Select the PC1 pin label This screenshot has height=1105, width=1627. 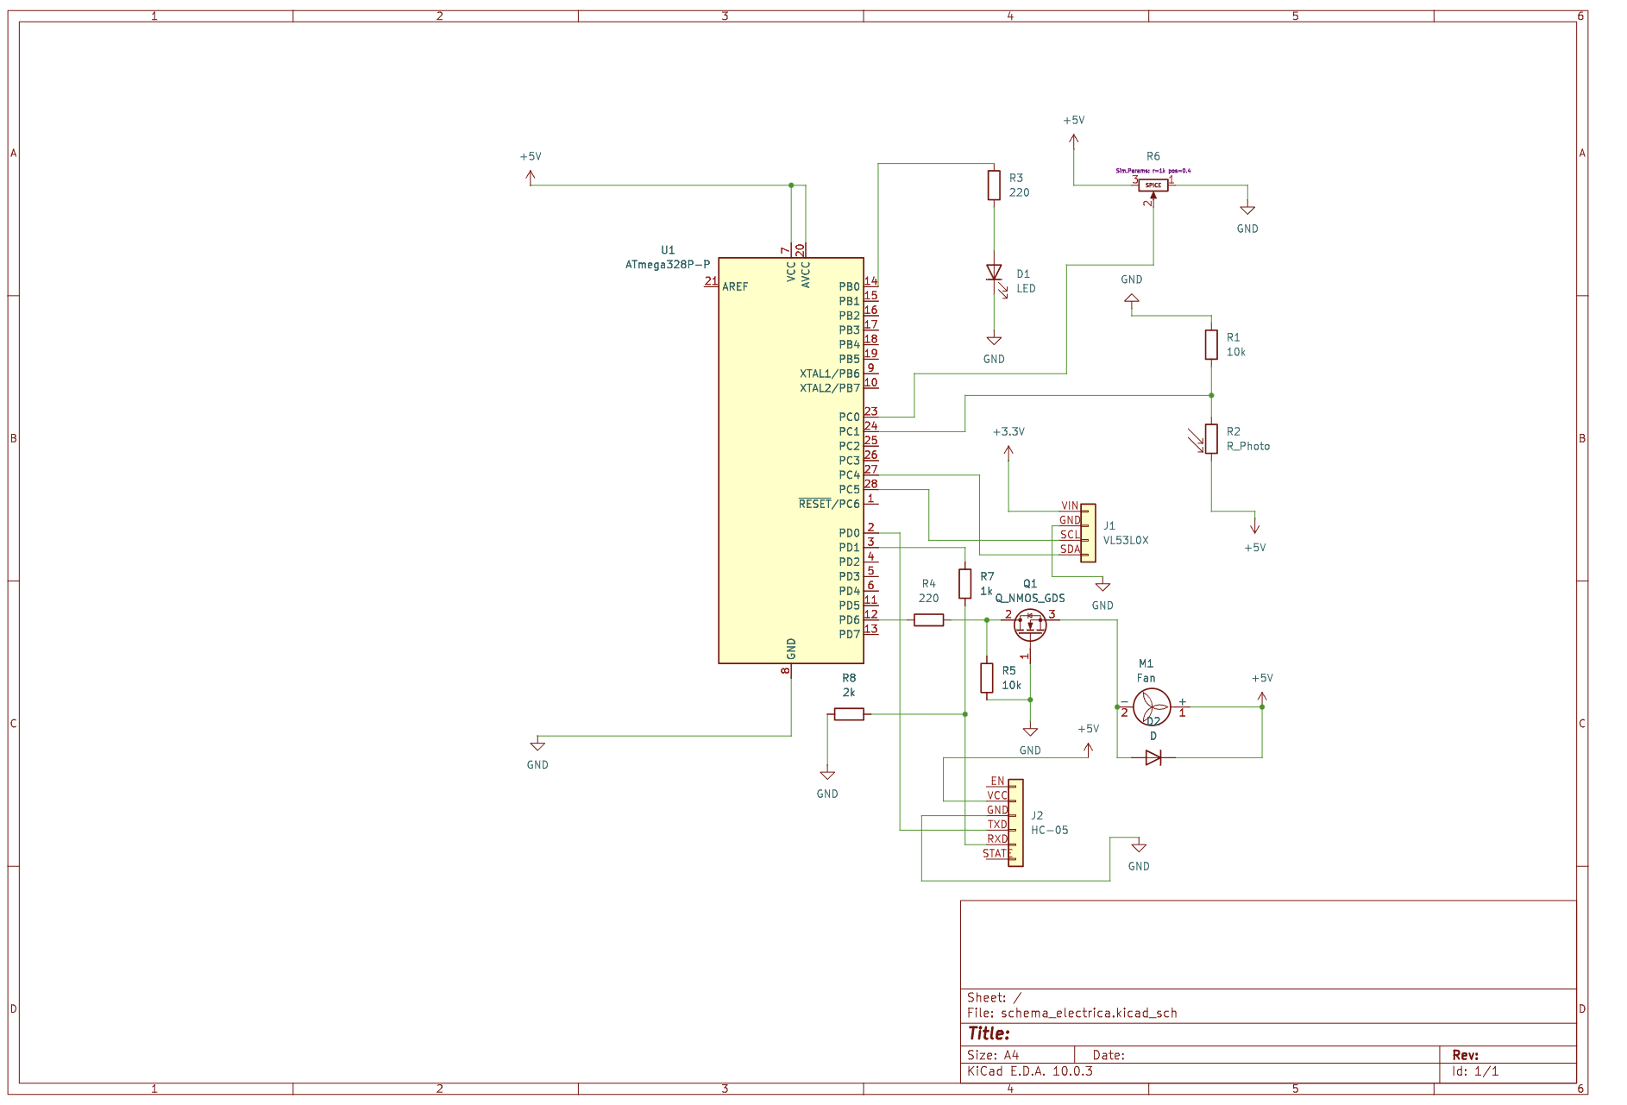point(849,432)
